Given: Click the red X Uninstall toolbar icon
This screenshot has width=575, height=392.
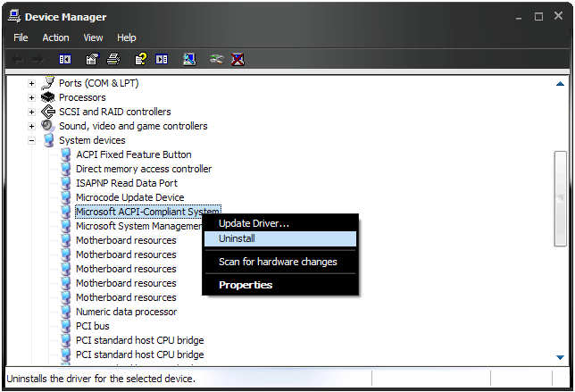Looking at the screenshot, I should (x=237, y=59).
